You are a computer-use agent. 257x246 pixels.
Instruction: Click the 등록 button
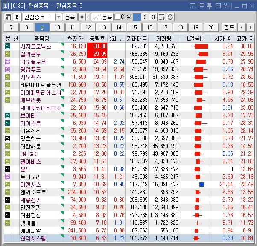pyautogui.click(x=70, y=17)
